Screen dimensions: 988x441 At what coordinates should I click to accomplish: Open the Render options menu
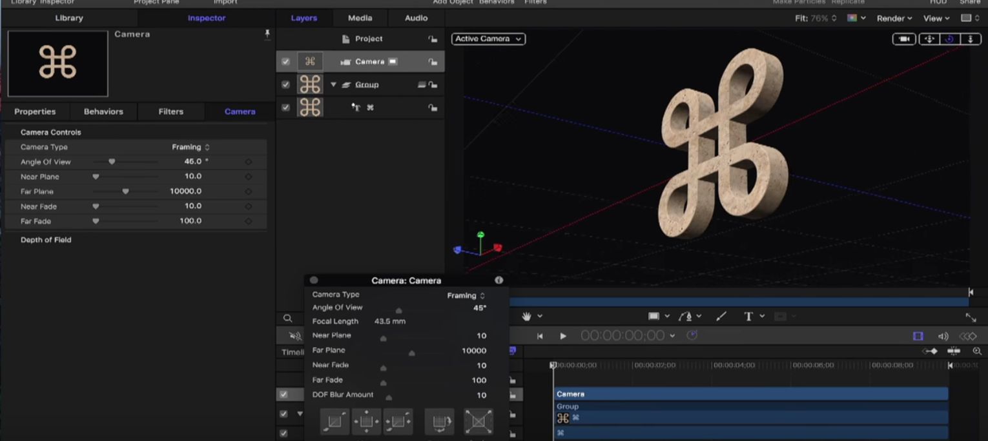(894, 18)
